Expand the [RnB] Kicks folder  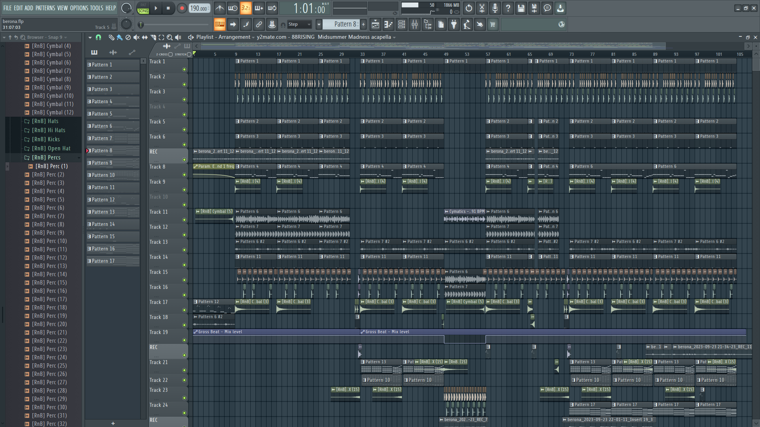coord(46,139)
